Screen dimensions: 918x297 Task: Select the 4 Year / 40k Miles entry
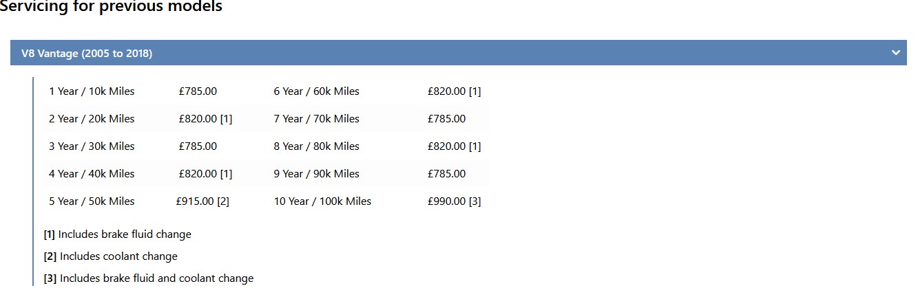(92, 174)
